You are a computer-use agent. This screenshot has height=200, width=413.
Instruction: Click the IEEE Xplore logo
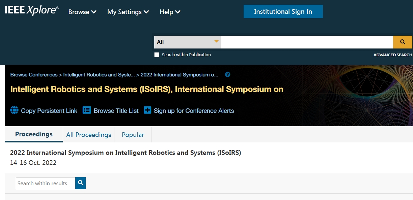(32, 10)
